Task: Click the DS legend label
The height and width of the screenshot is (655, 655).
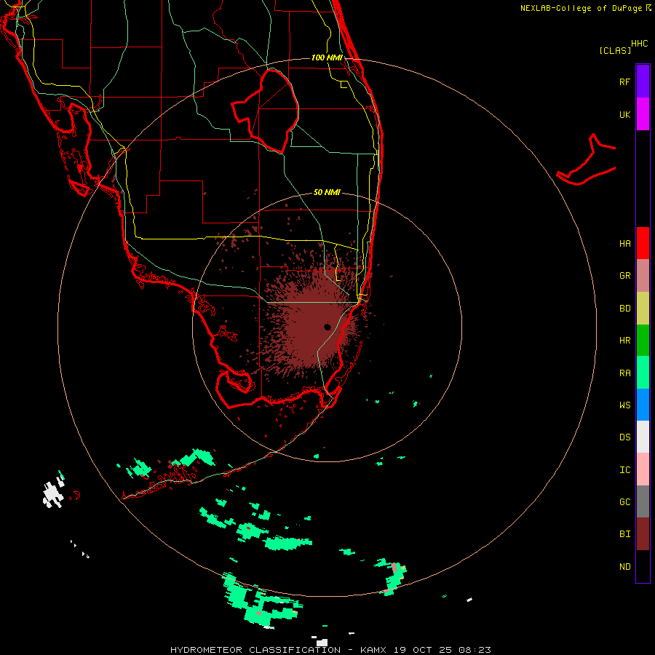Action: tap(624, 437)
